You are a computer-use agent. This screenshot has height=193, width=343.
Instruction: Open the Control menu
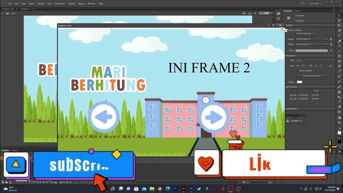(x=72, y=3)
